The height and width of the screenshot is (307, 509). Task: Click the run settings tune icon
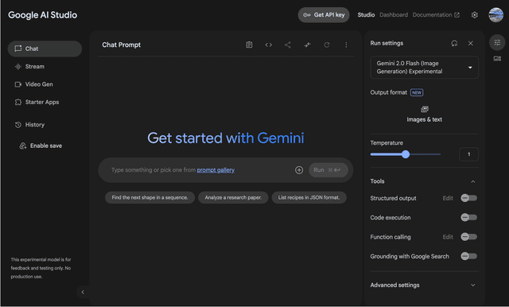click(497, 42)
